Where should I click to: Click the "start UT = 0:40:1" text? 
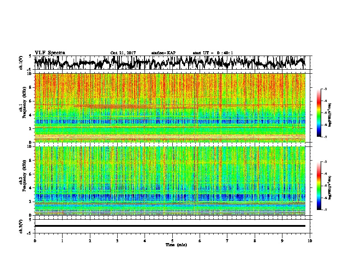(x=213, y=53)
